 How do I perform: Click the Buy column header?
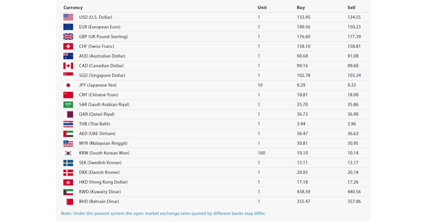pyautogui.click(x=301, y=7)
